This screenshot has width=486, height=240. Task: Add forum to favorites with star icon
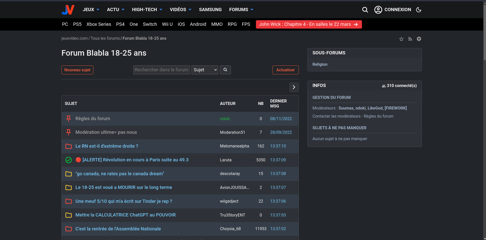(401, 39)
